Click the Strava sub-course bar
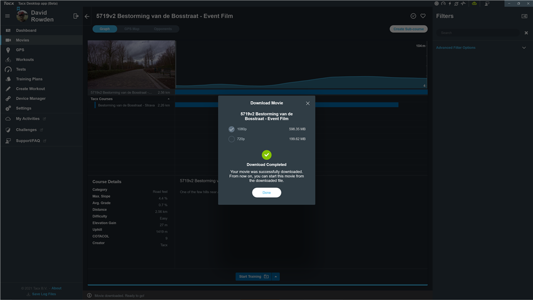Screen dimensions: 533x300 [286, 105]
